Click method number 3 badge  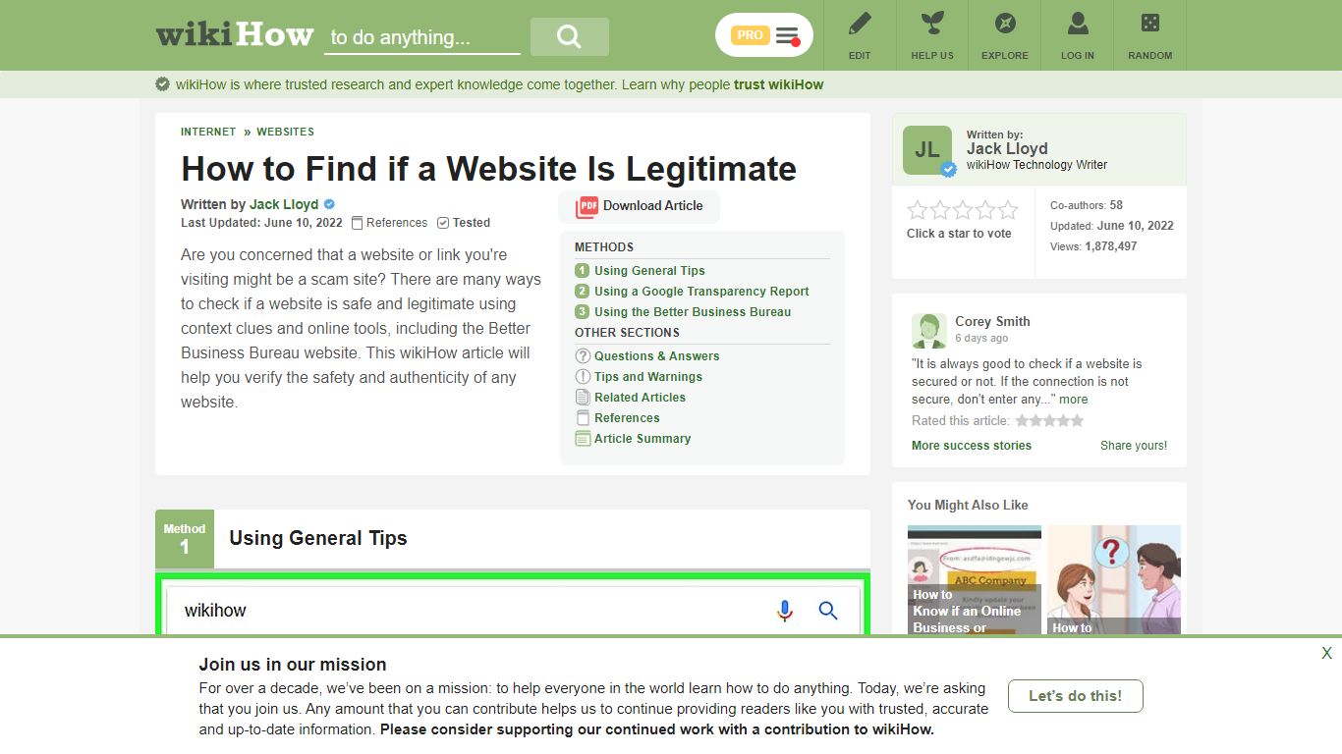point(582,312)
